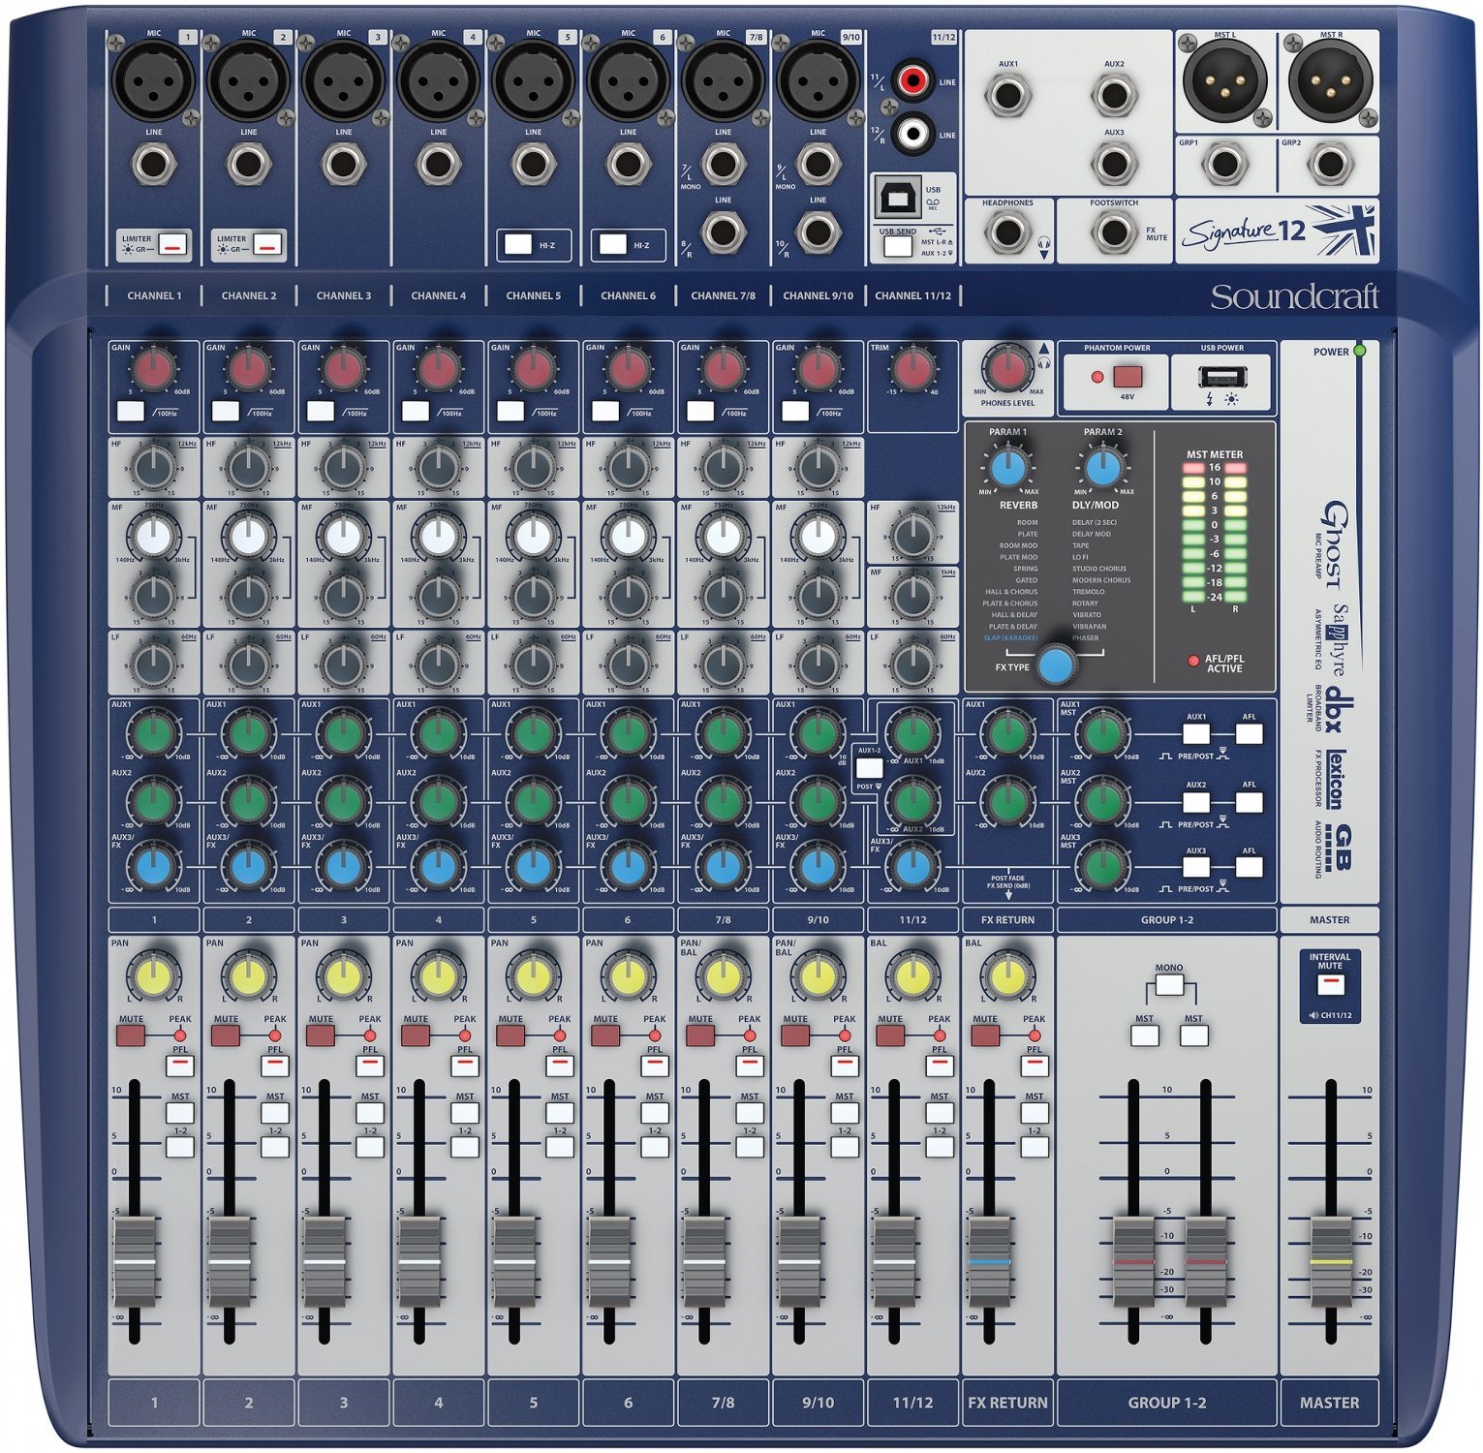Click the yellow master fader
Viewport: 1483px width, 1453px height.
(x=1330, y=1261)
